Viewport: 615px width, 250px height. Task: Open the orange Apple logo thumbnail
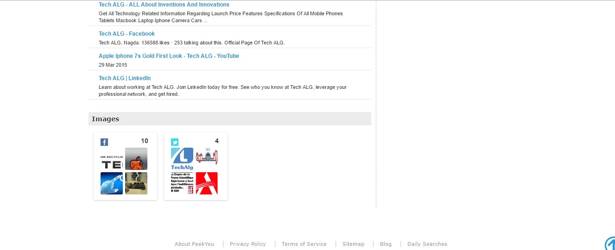(136, 159)
